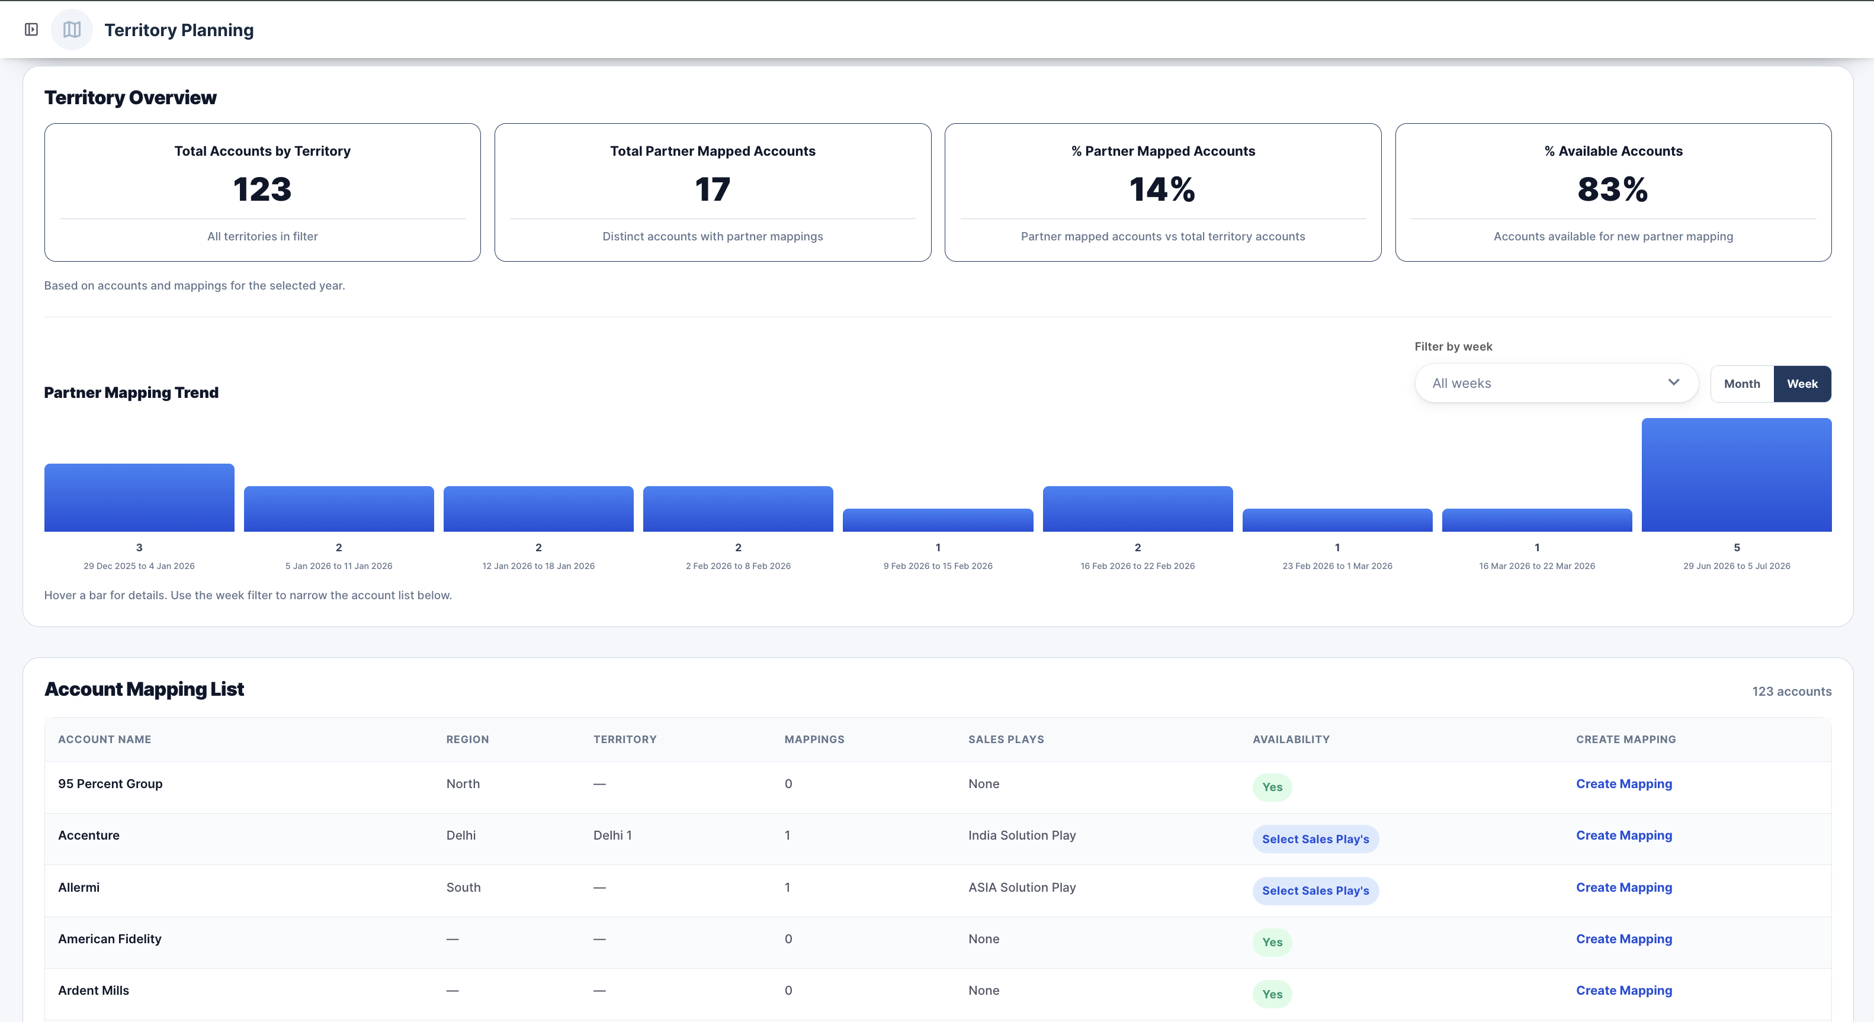1874x1022 pixels.
Task: Switch trend view to Month
Action: coord(1741,384)
